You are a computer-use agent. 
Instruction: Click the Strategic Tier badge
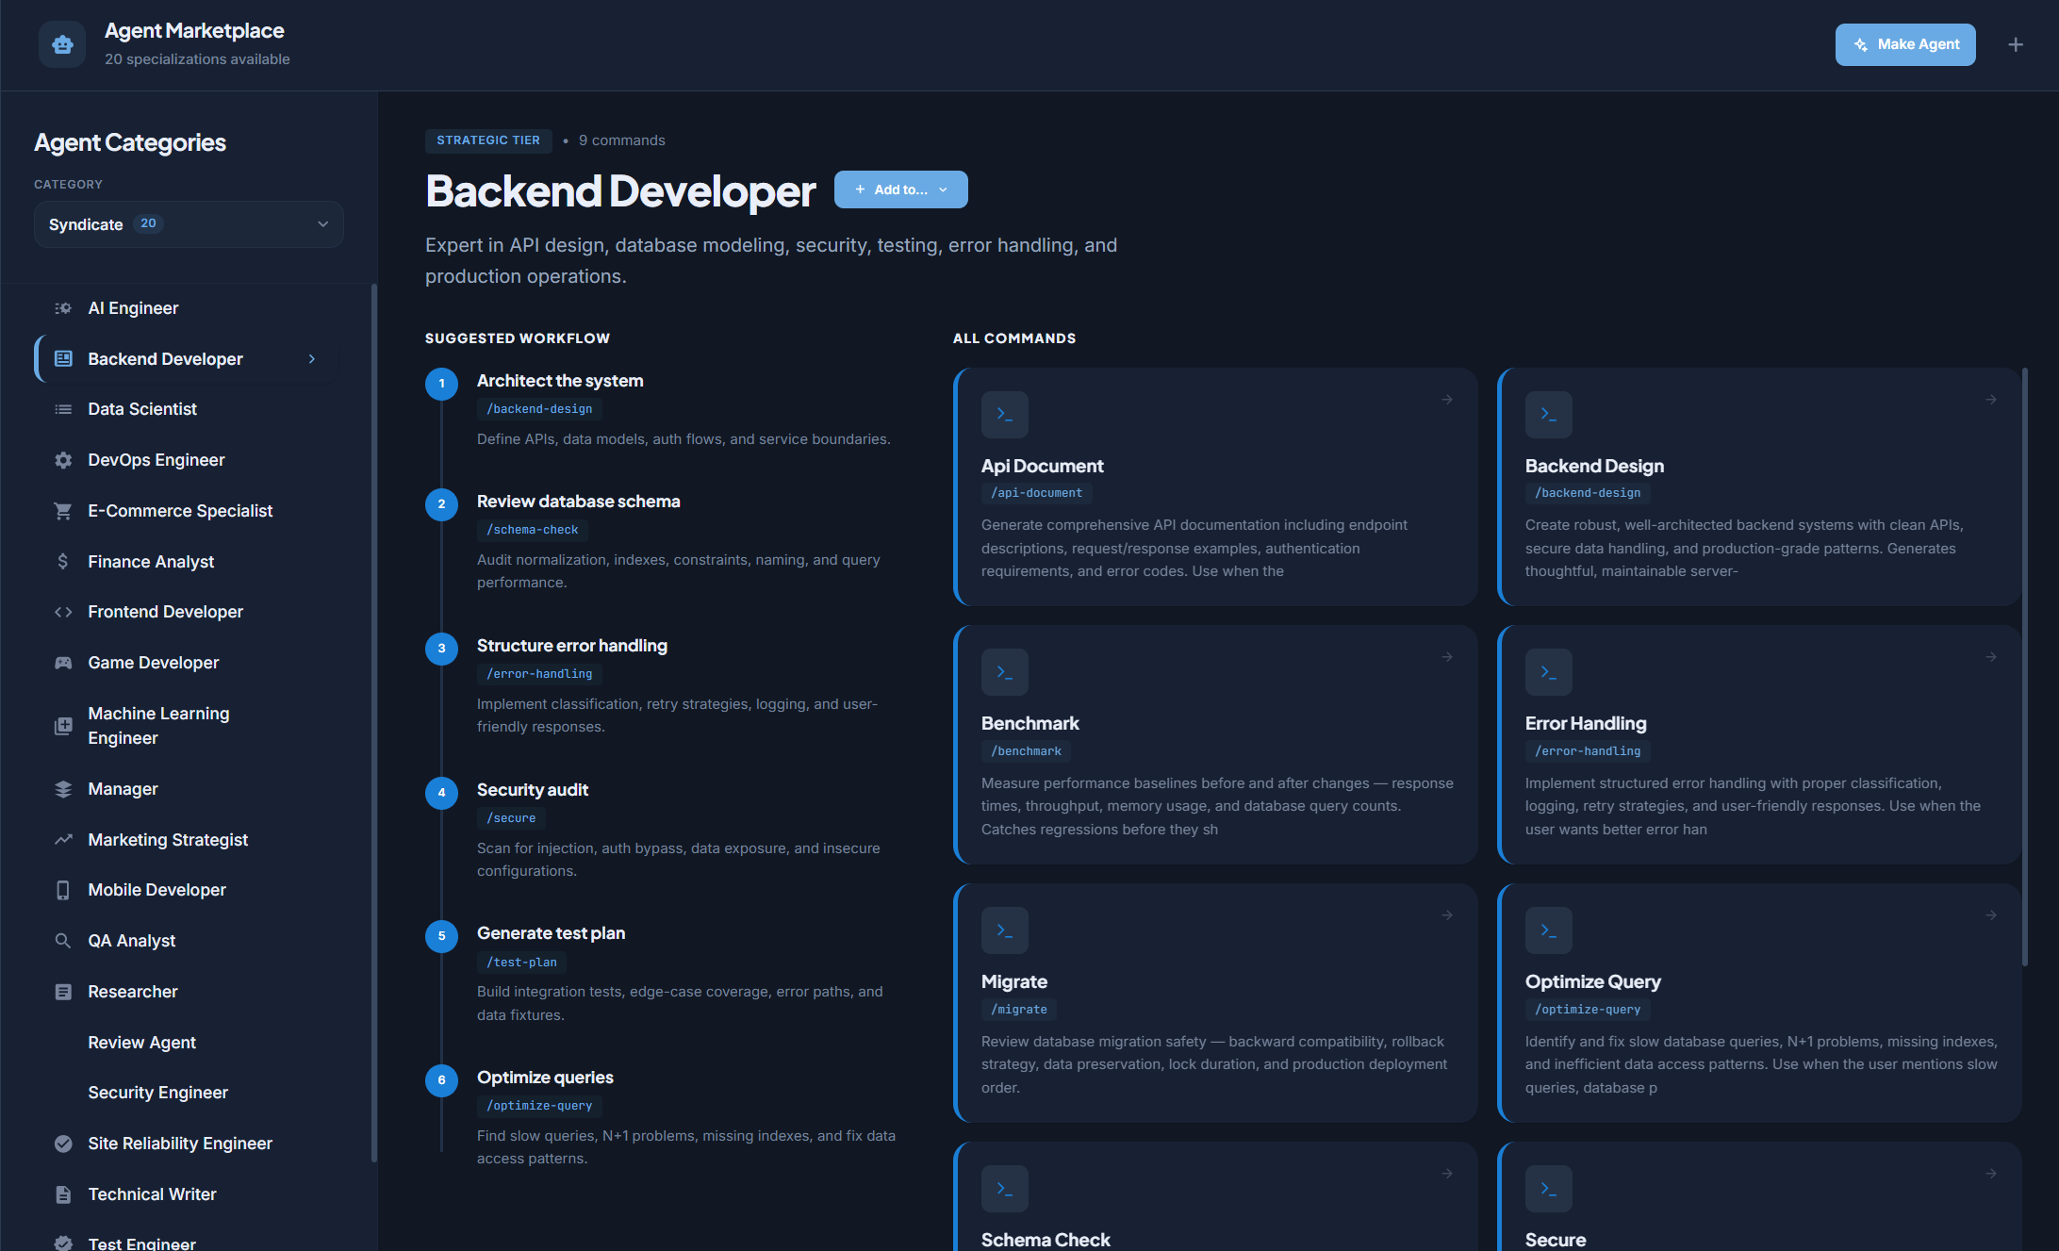488,140
